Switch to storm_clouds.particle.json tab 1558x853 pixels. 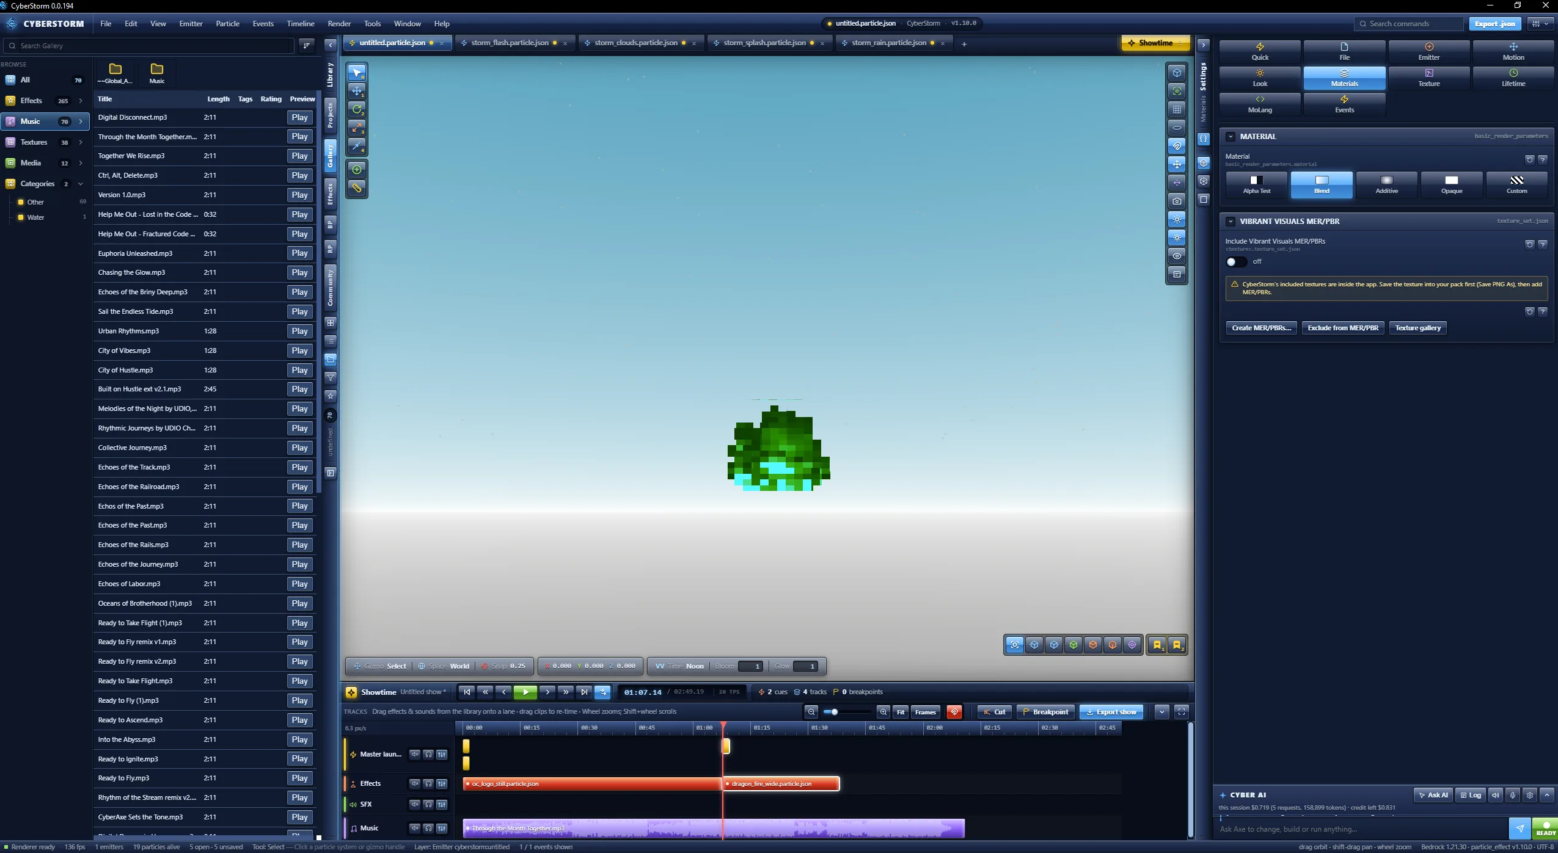(635, 43)
